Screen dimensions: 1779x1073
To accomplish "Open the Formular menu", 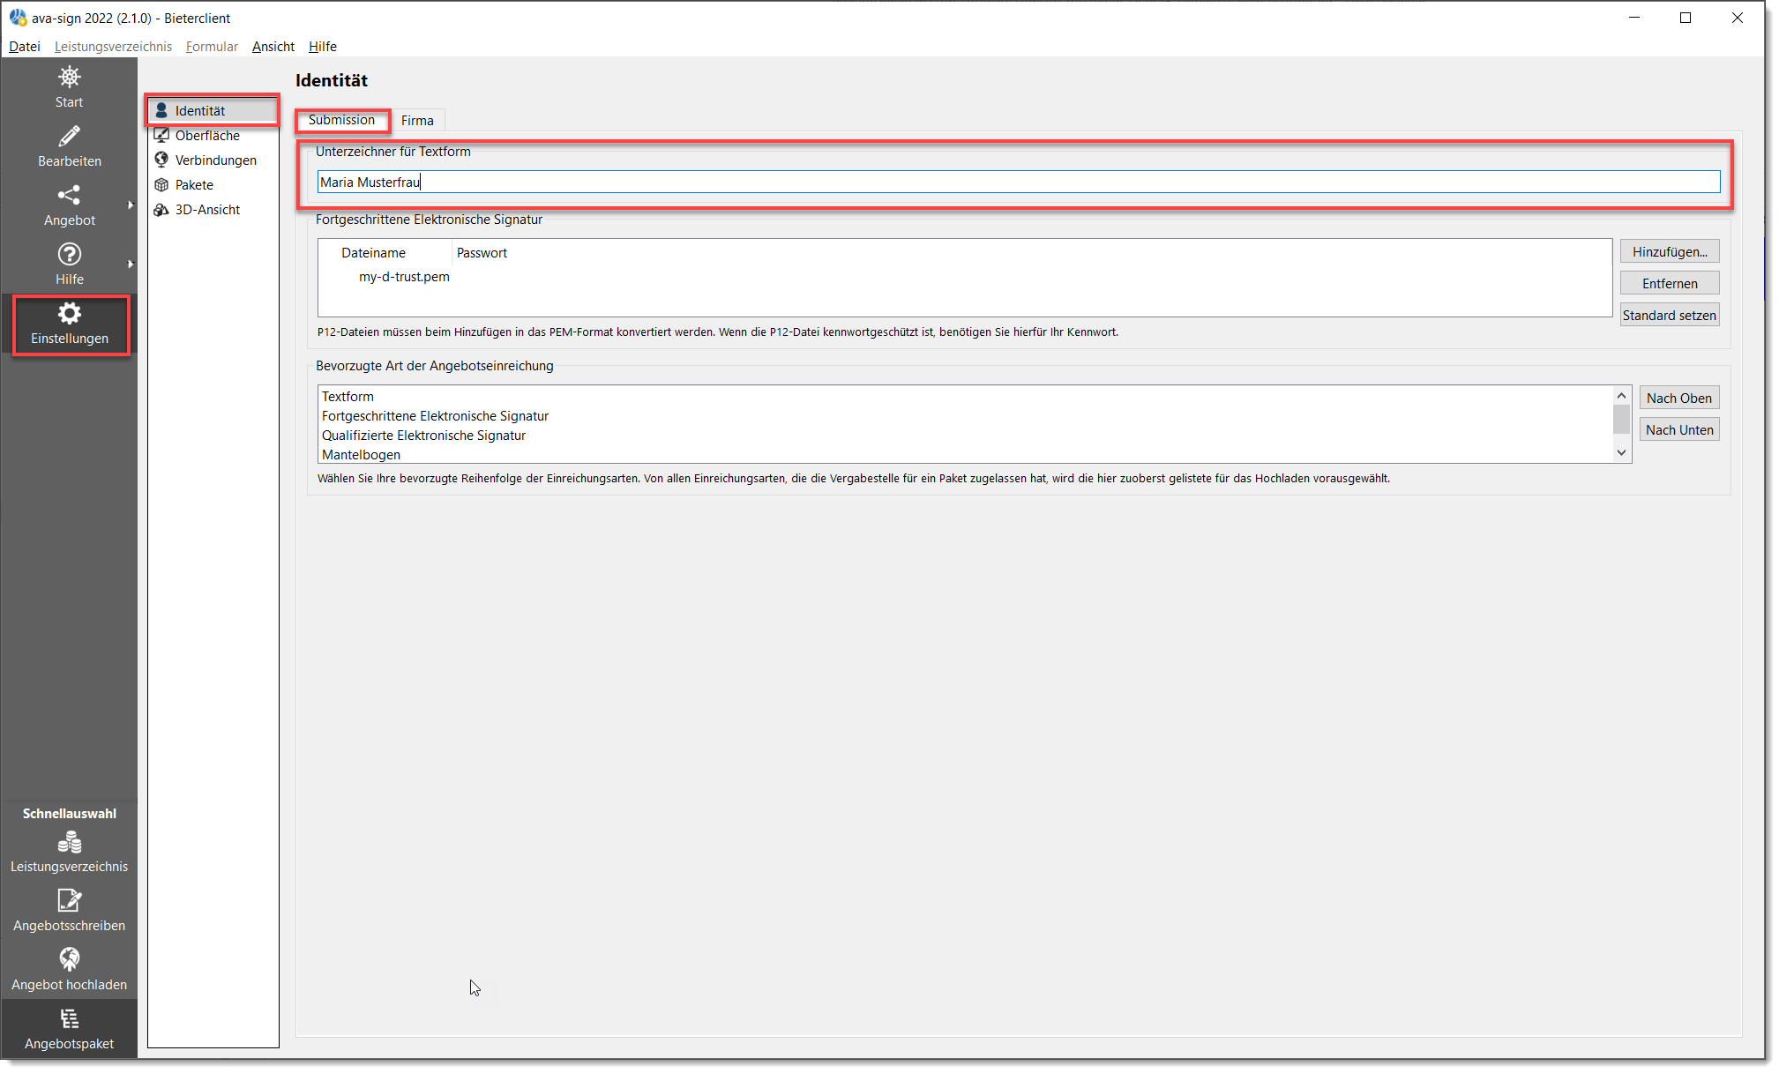I will point(211,47).
